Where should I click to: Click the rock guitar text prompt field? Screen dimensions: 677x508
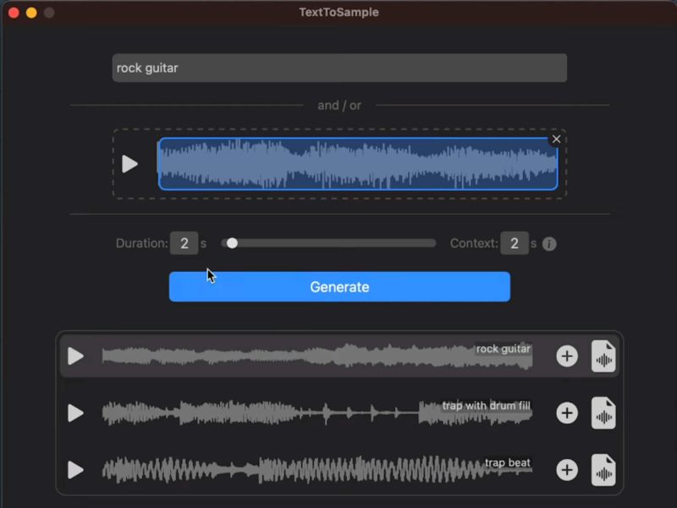tap(338, 68)
